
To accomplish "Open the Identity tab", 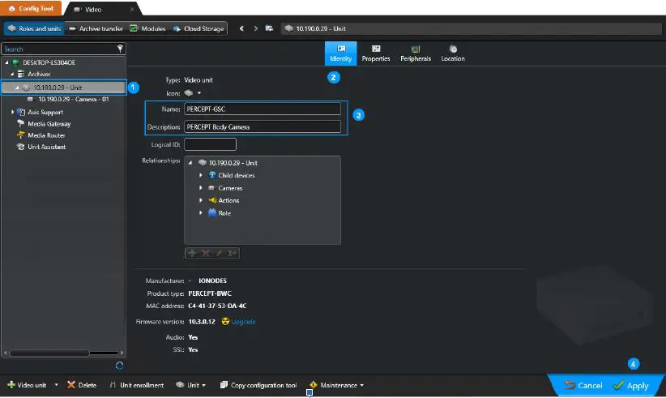I will [x=340, y=53].
